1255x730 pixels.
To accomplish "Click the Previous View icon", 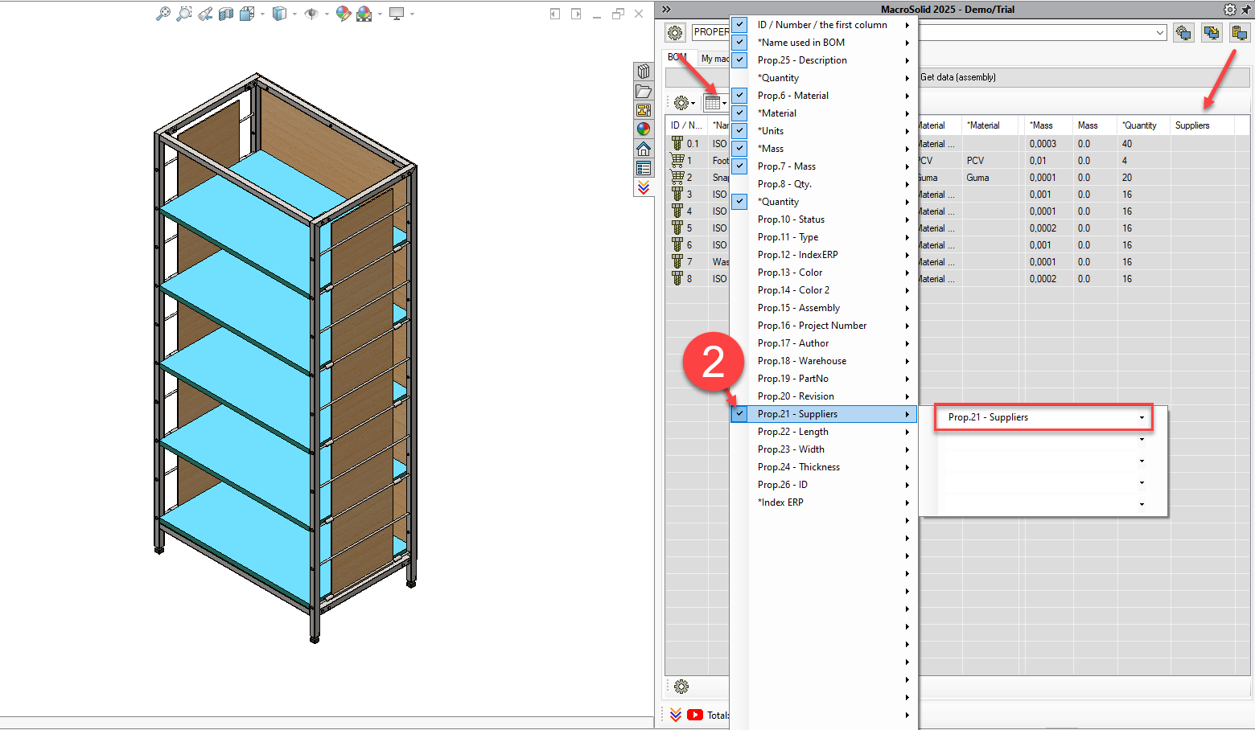I will pyautogui.click(x=206, y=14).
